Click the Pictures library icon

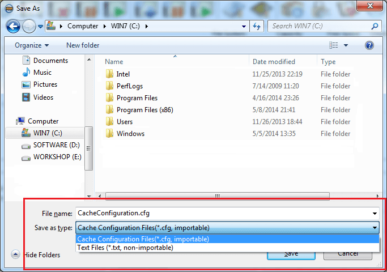click(x=26, y=84)
